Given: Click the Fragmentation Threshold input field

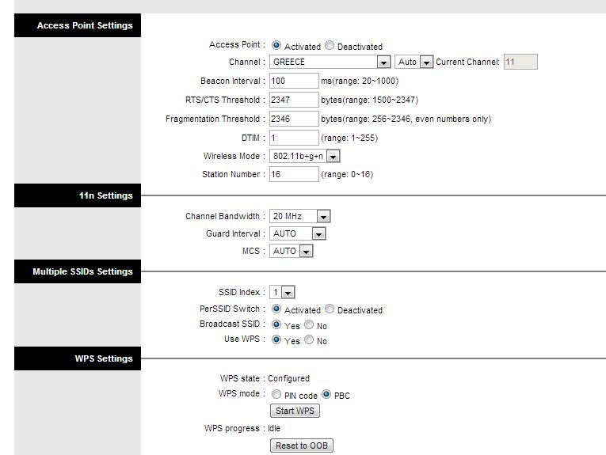Looking at the screenshot, I should (294, 119).
